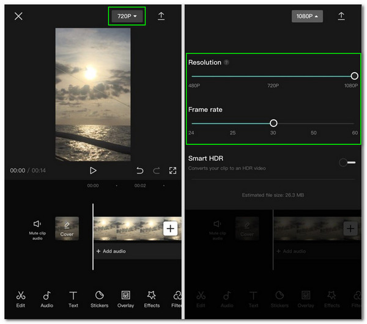Set the frame rate slider to 60

click(x=355, y=123)
